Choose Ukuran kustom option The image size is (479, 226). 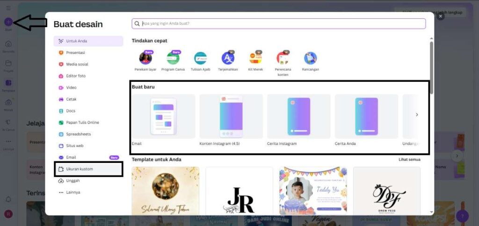88,169
